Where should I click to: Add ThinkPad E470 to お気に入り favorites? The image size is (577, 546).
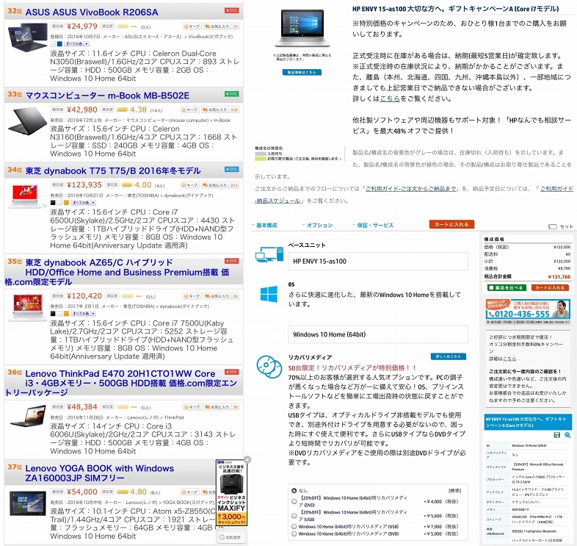pos(221,406)
